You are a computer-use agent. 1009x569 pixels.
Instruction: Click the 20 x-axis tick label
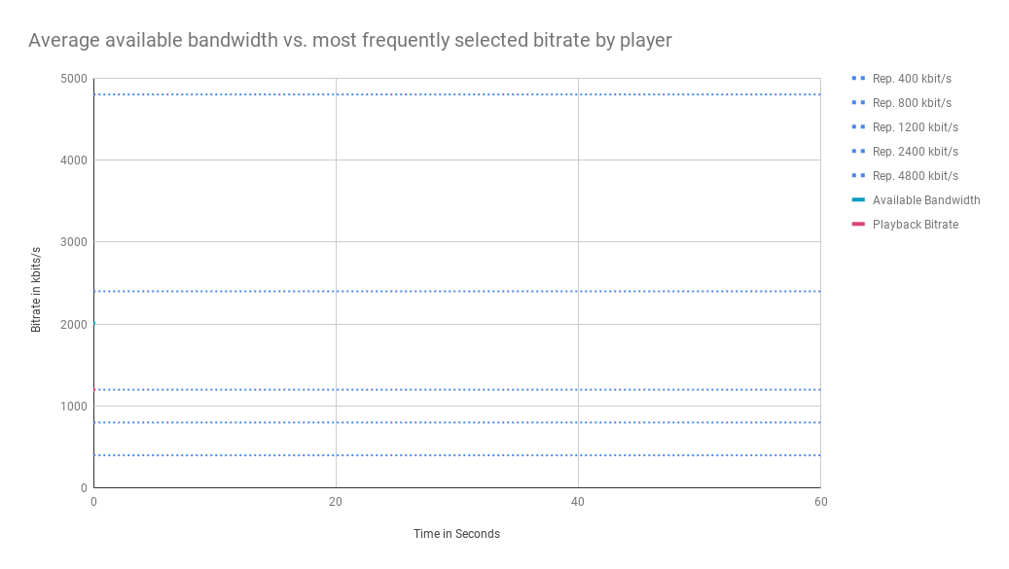pyautogui.click(x=336, y=502)
